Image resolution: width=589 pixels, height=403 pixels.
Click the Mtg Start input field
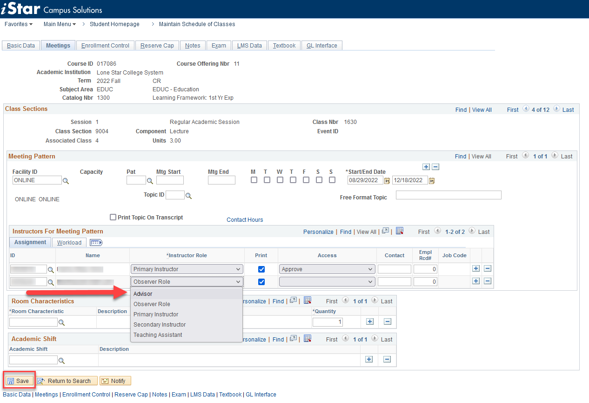170,180
